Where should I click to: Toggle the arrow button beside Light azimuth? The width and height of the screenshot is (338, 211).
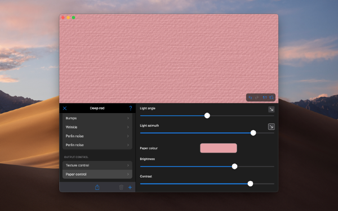tap(272, 127)
